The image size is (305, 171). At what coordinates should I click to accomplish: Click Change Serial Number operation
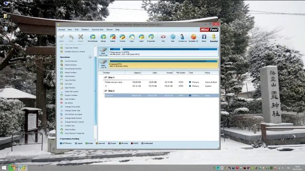[73, 118]
